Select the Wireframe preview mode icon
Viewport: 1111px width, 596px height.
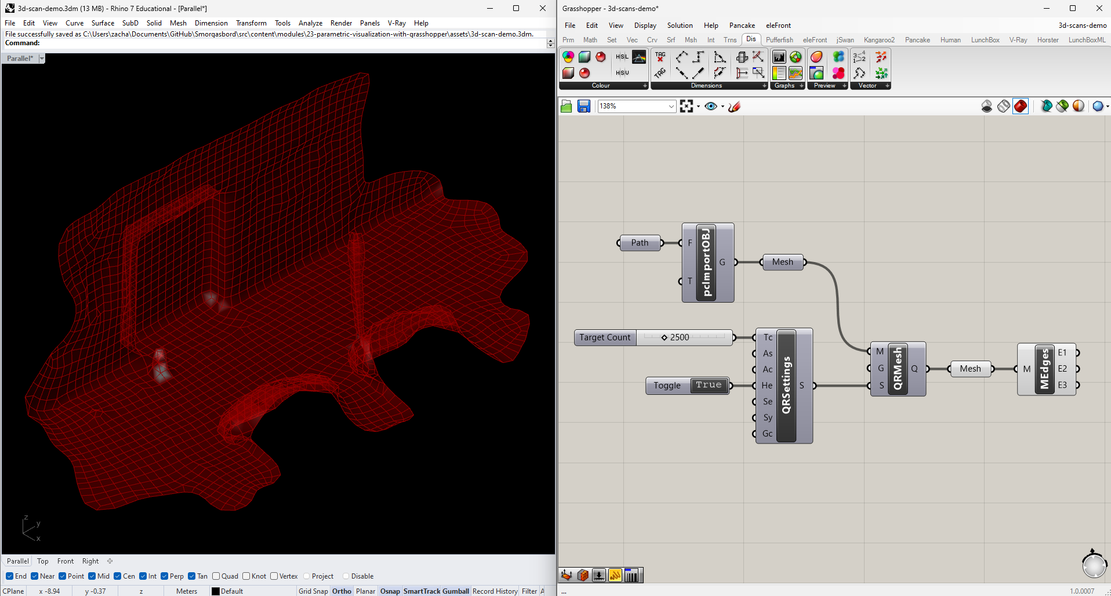1004,106
